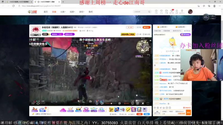The height and width of the screenshot is (125, 223).
Task: Reload the page in browser
Action: (13, 6)
